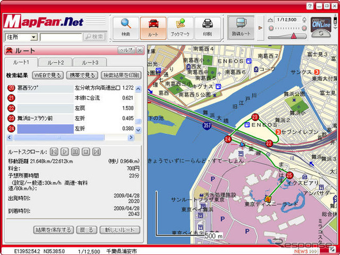This screenshot has height=255, width=340.
Task: Select route step 20 葛西ランプ row
Action: coord(71,88)
